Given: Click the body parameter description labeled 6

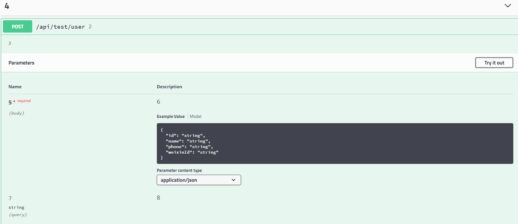Looking at the screenshot, I should click(x=158, y=102).
